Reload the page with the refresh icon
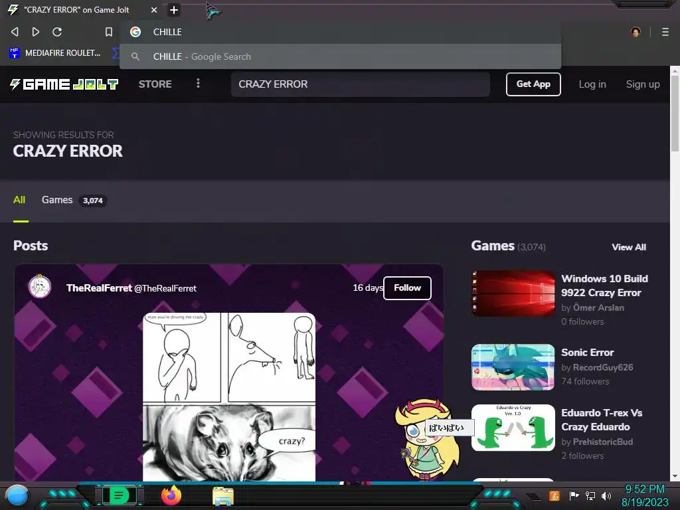 pos(57,32)
